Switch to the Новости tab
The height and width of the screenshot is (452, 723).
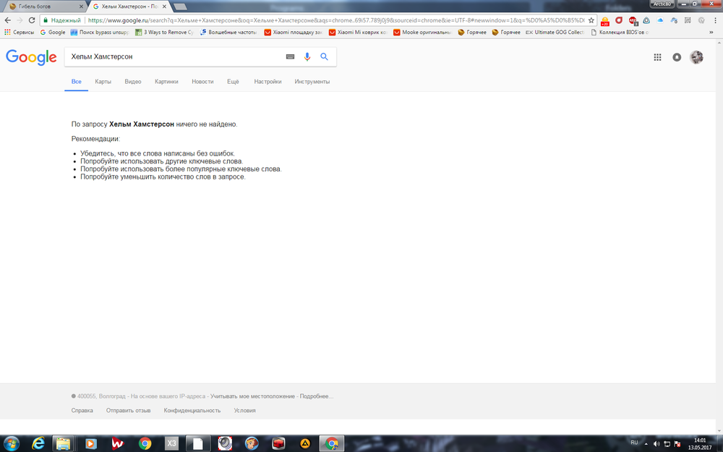tap(202, 82)
